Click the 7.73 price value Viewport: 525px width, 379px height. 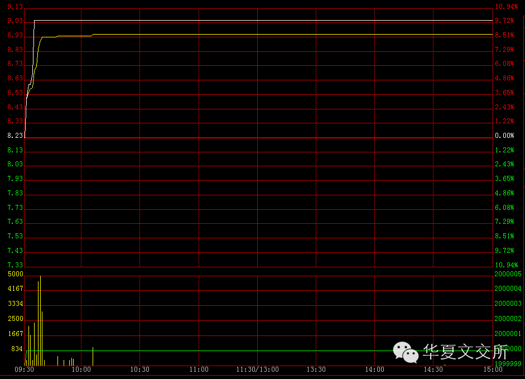click(15, 208)
